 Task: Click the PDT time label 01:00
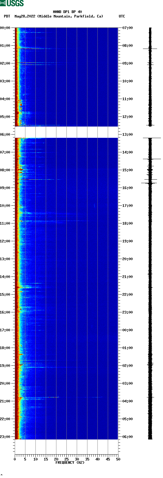(5, 46)
